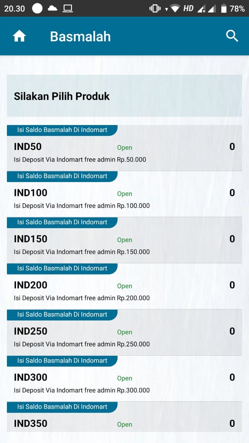Tap the Wi-Fi icon in status bar
Screen dimensions: 249x443
point(175,9)
